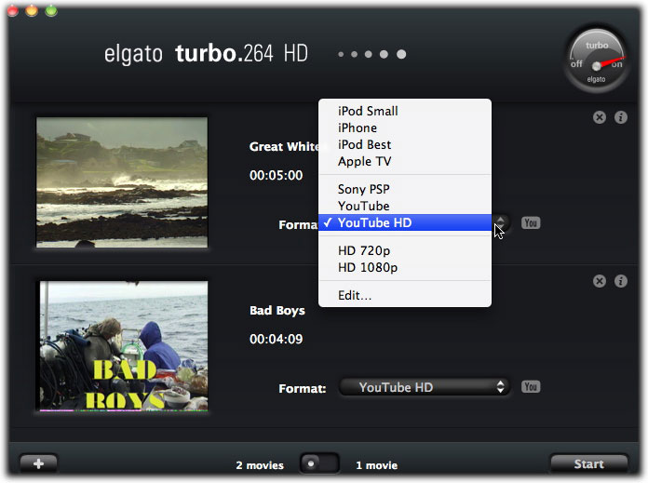Choose HD 720p format preset
The height and width of the screenshot is (483, 648).
(x=405, y=250)
